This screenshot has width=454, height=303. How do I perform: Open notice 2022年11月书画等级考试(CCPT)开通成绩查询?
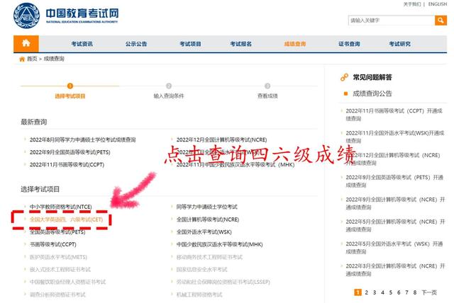394,115
